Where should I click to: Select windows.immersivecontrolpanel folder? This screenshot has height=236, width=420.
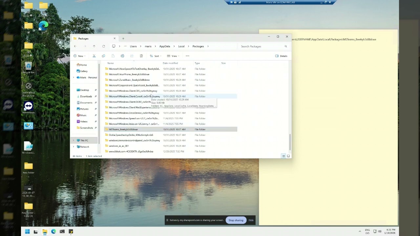(171, 140)
